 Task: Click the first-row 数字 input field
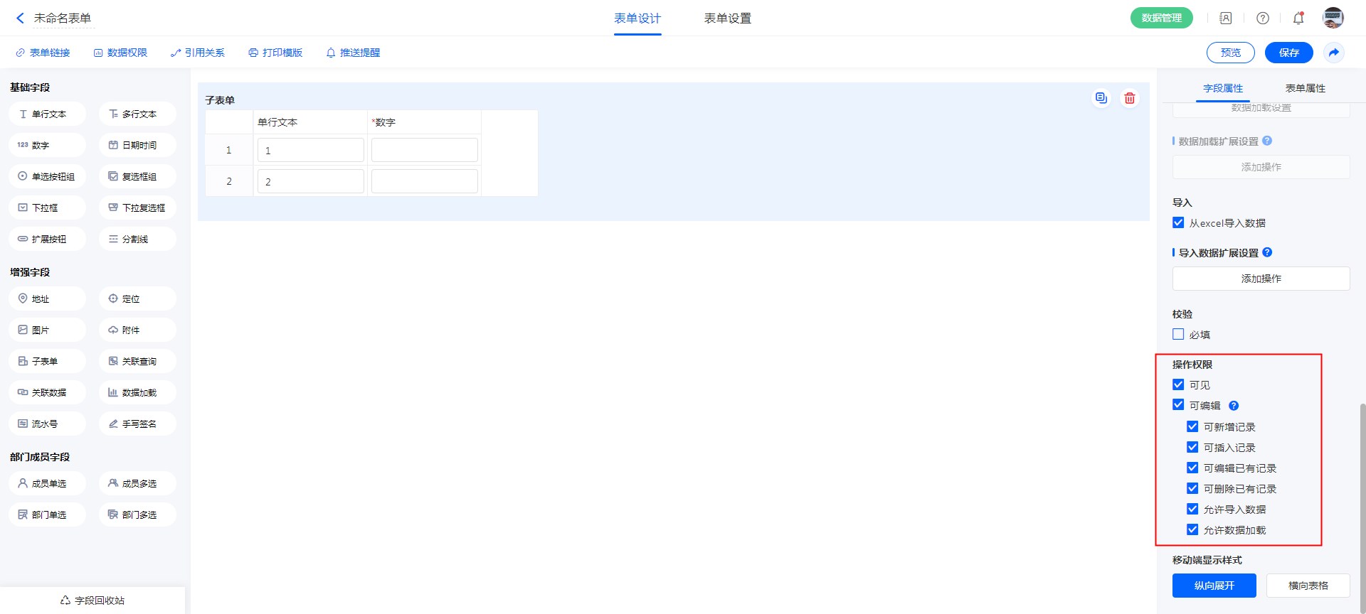(x=424, y=151)
